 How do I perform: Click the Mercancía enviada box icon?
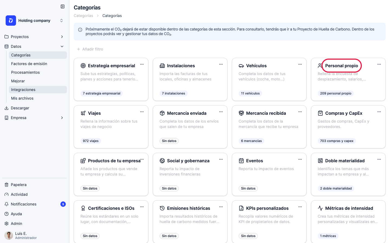[x=162, y=113]
